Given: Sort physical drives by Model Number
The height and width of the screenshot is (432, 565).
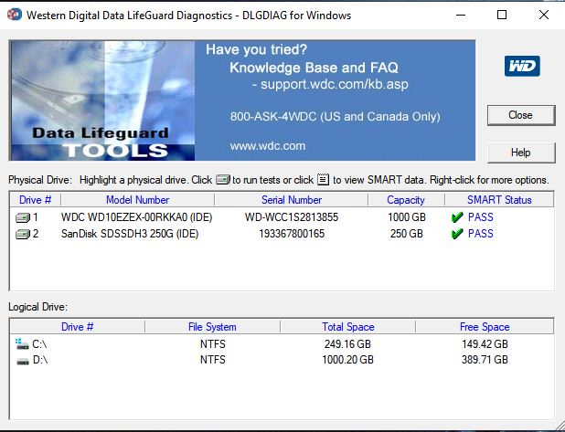Looking at the screenshot, I should pos(137,199).
